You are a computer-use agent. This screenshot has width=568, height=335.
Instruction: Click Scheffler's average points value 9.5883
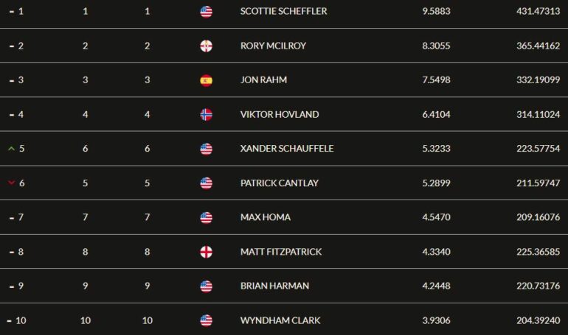click(x=436, y=11)
